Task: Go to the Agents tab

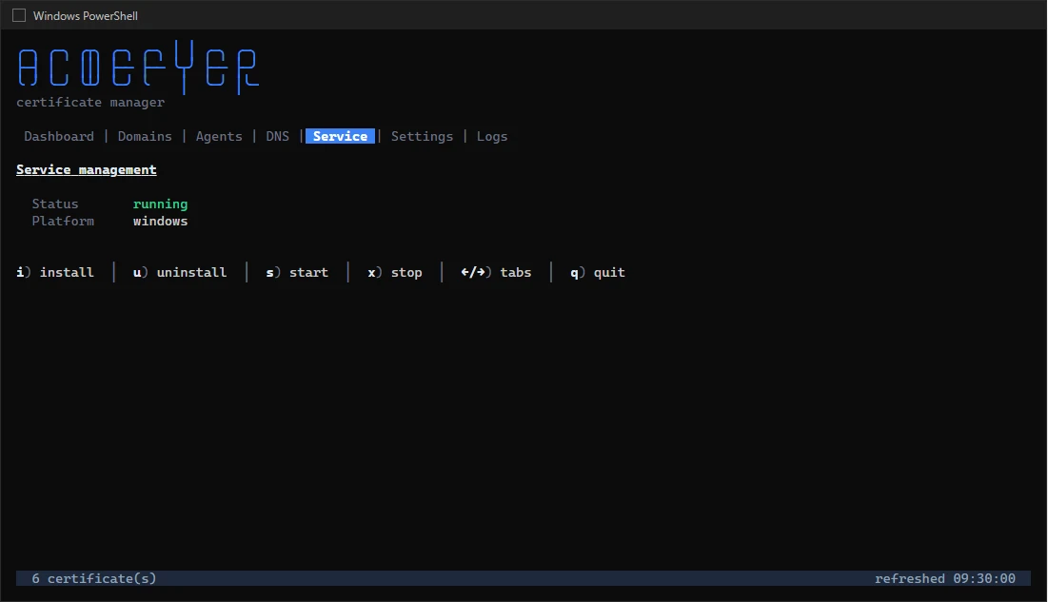Action: (x=219, y=136)
